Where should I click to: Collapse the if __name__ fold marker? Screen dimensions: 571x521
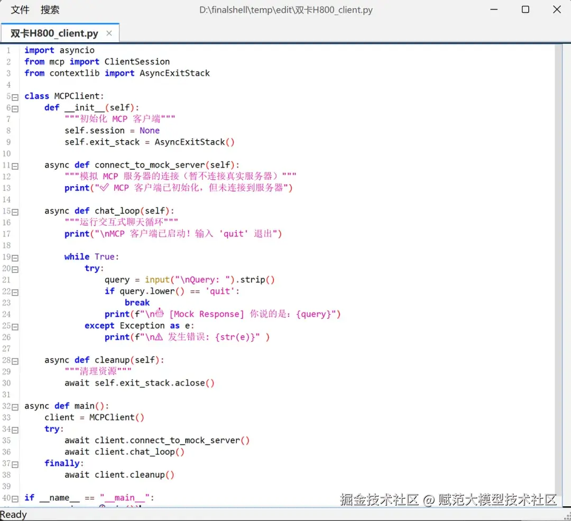pyautogui.click(x=15, y=499)
